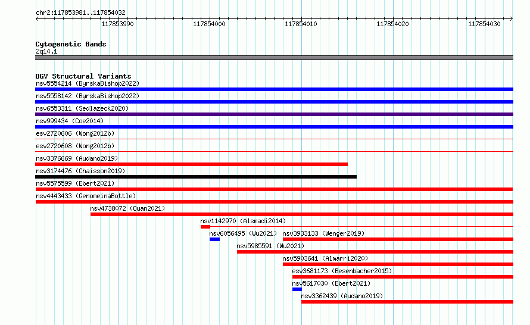Click the nsv5558142 (ByrskaBishop2022) label
530x325 pixels.
point(88,96)
